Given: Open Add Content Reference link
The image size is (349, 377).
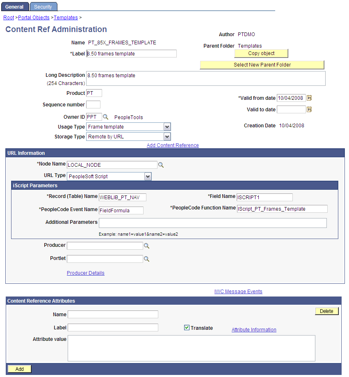Looking at the screenshot, I should pyautogui.click(x=173, y=145).
